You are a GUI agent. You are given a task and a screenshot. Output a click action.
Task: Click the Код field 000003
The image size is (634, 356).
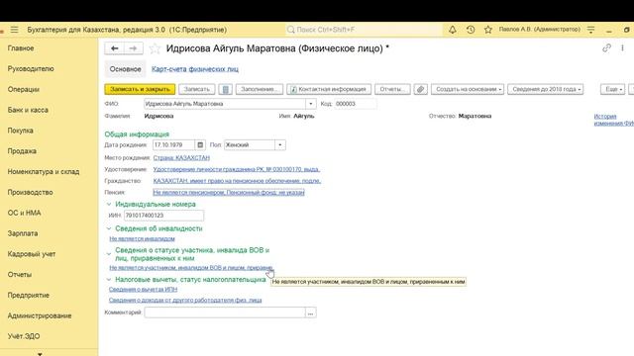[356, 104]
